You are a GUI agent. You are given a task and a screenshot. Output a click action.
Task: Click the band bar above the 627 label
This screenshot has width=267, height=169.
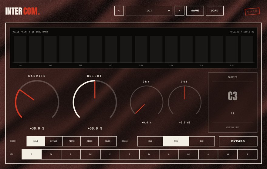pos(111,49)
